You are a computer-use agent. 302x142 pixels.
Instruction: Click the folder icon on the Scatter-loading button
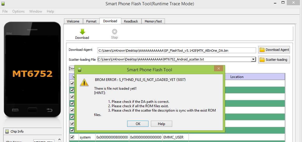pyautogui.click(x=262, y=60)
